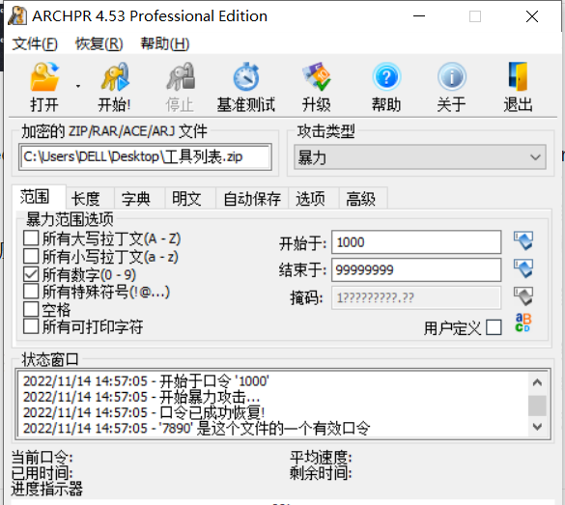This screenshot has width=565, height=505.
Task: Open the 文件(F) menu
Action: click(x=35, y=44)
